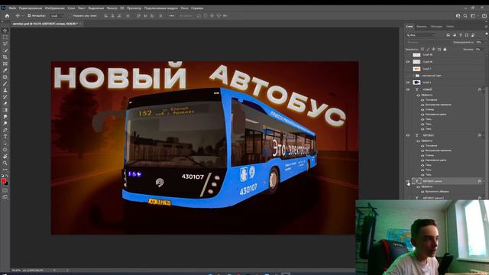Switch to the Контуры tab

coord(436,27)
